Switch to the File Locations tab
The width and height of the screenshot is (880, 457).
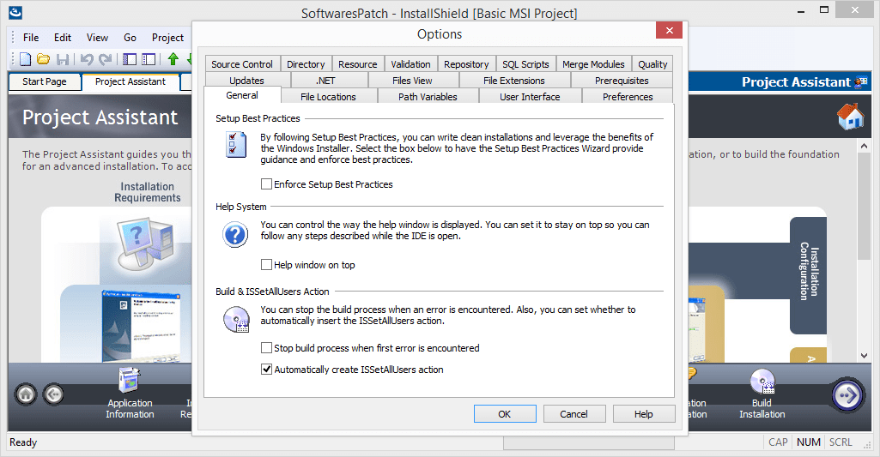328,96
